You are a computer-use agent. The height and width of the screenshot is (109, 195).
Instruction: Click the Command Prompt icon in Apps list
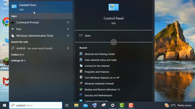click(13, 22)
